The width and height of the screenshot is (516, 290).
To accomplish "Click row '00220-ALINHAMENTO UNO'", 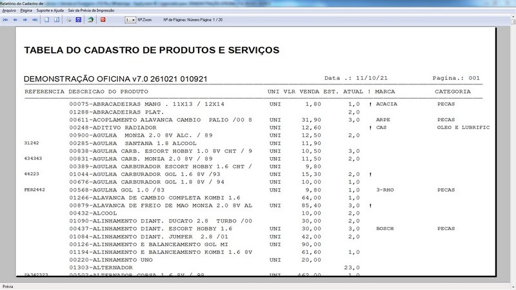I will coord(111,260).
